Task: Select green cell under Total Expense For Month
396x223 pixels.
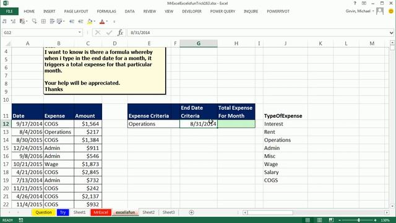Action: tap(236, 124)
